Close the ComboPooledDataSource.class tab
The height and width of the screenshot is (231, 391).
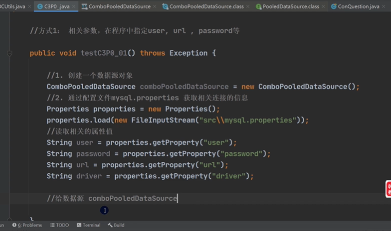point(248,6)
